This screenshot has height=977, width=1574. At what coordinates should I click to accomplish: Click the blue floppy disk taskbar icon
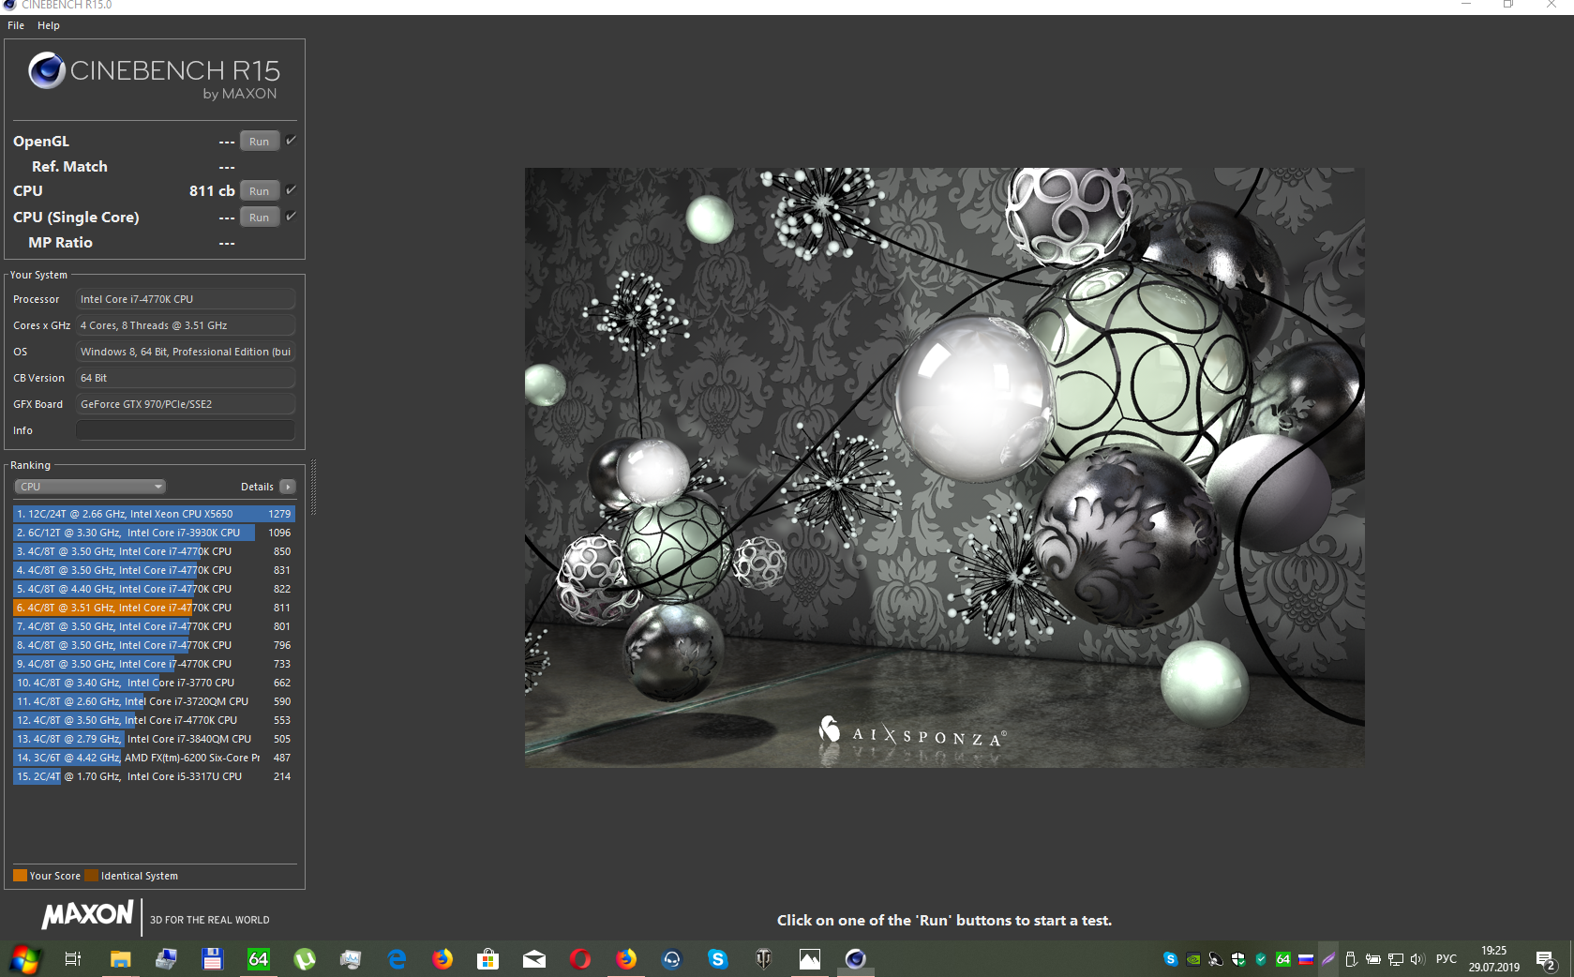pos(212,959)
